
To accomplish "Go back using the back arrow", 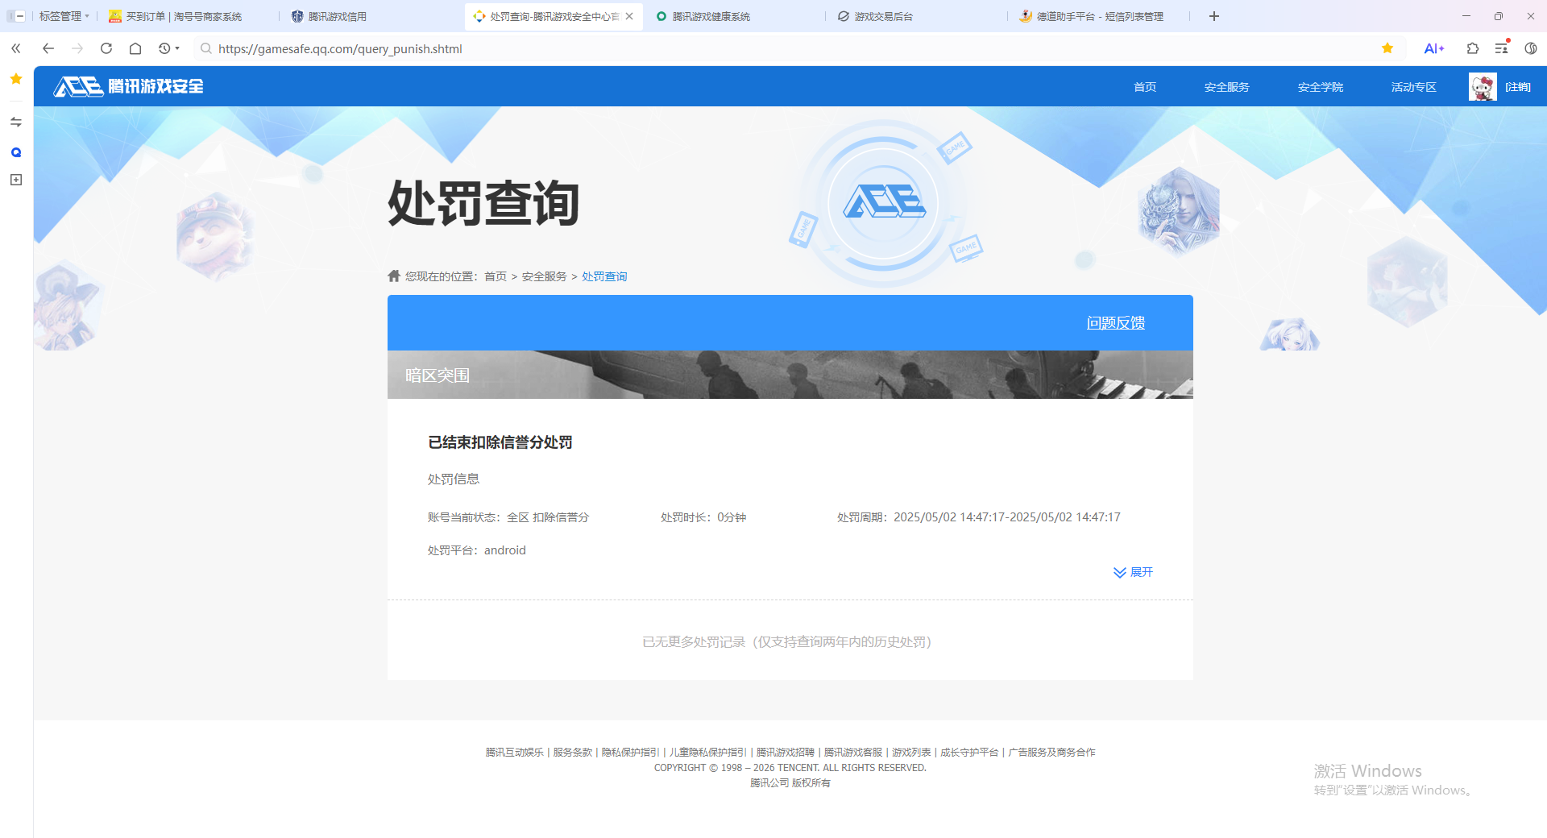I will [48, 48].
